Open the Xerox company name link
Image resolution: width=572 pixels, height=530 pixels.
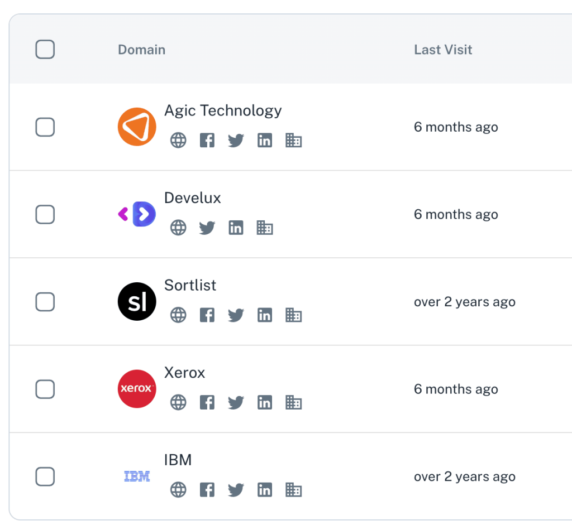(x=185, y=373)
